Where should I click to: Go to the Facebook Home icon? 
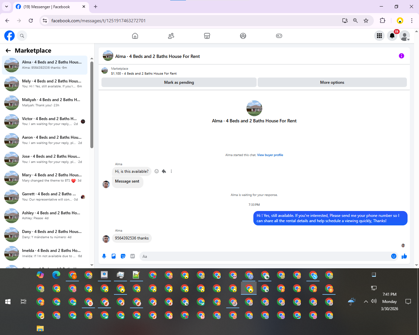(x=135, y=36)
